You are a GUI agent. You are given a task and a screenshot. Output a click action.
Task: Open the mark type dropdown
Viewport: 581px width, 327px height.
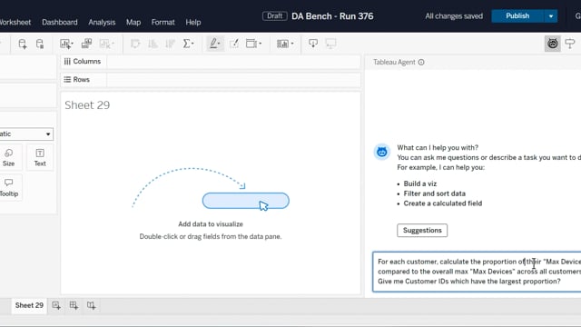[x=26, y=134]
